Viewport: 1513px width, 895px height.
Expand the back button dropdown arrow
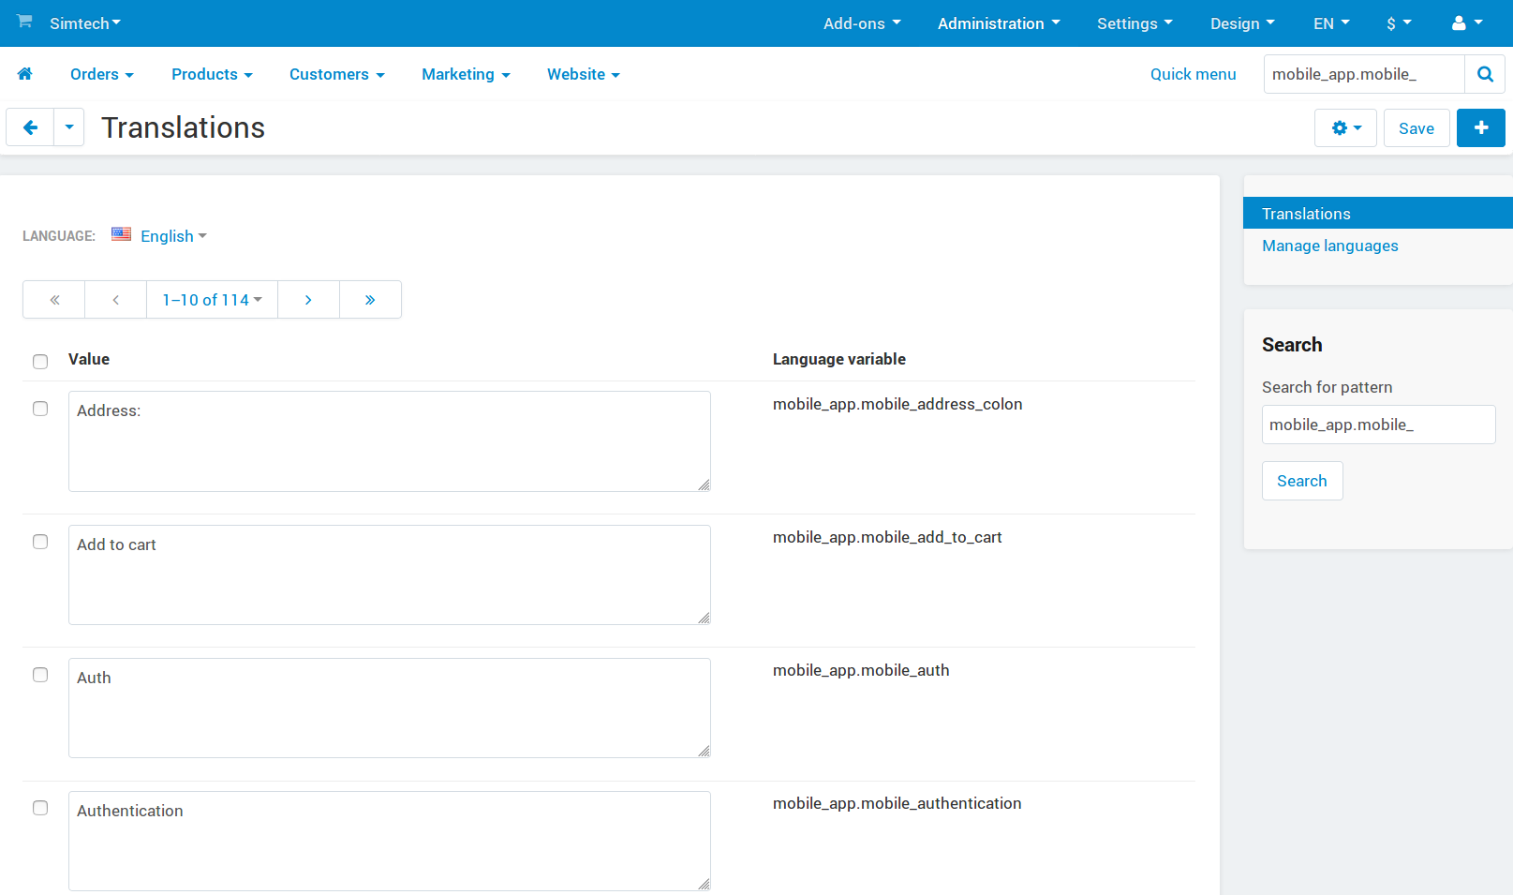point(69,127)
